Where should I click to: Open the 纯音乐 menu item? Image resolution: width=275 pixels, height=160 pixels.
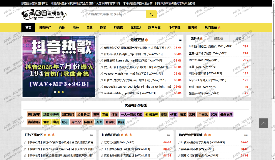coord(118,28)
